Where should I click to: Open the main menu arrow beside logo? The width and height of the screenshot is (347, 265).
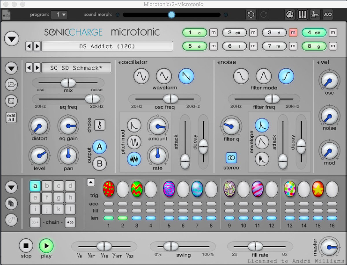[12, 38]
